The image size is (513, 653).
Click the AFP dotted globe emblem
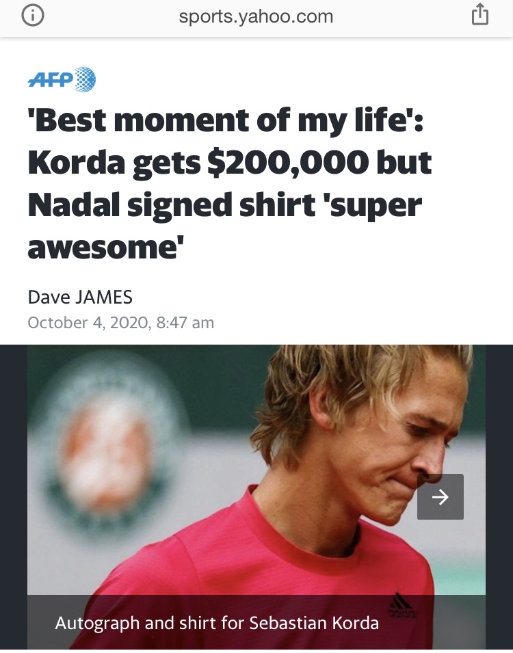[x=85, y=79]
